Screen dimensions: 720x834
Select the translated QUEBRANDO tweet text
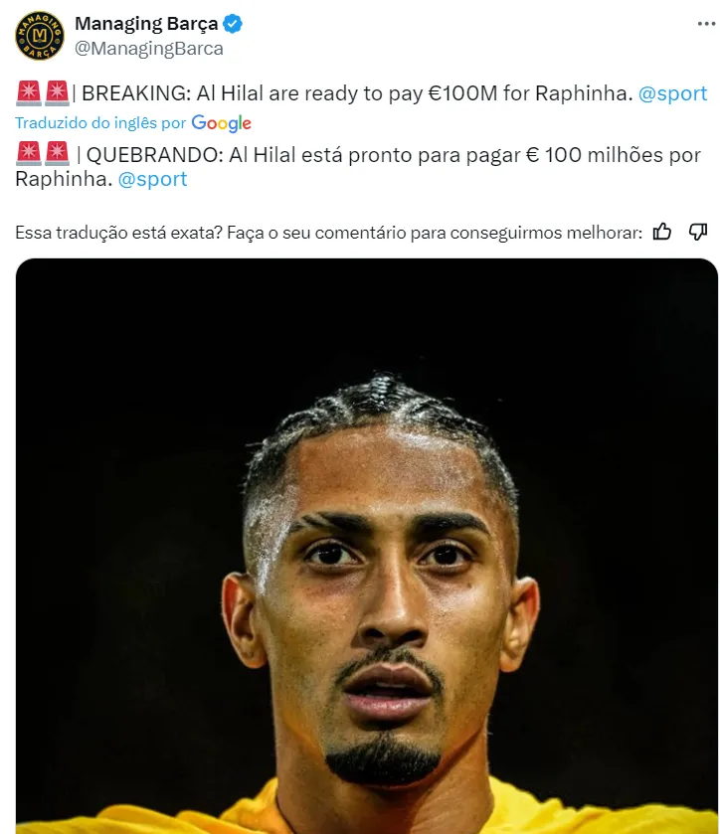point(358,166)
